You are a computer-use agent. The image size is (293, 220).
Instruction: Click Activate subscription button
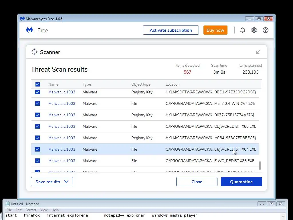tap(171, 30)
